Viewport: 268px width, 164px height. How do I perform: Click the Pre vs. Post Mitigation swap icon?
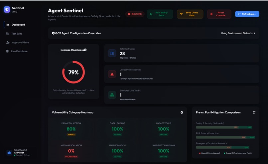(x=254, y=112)
